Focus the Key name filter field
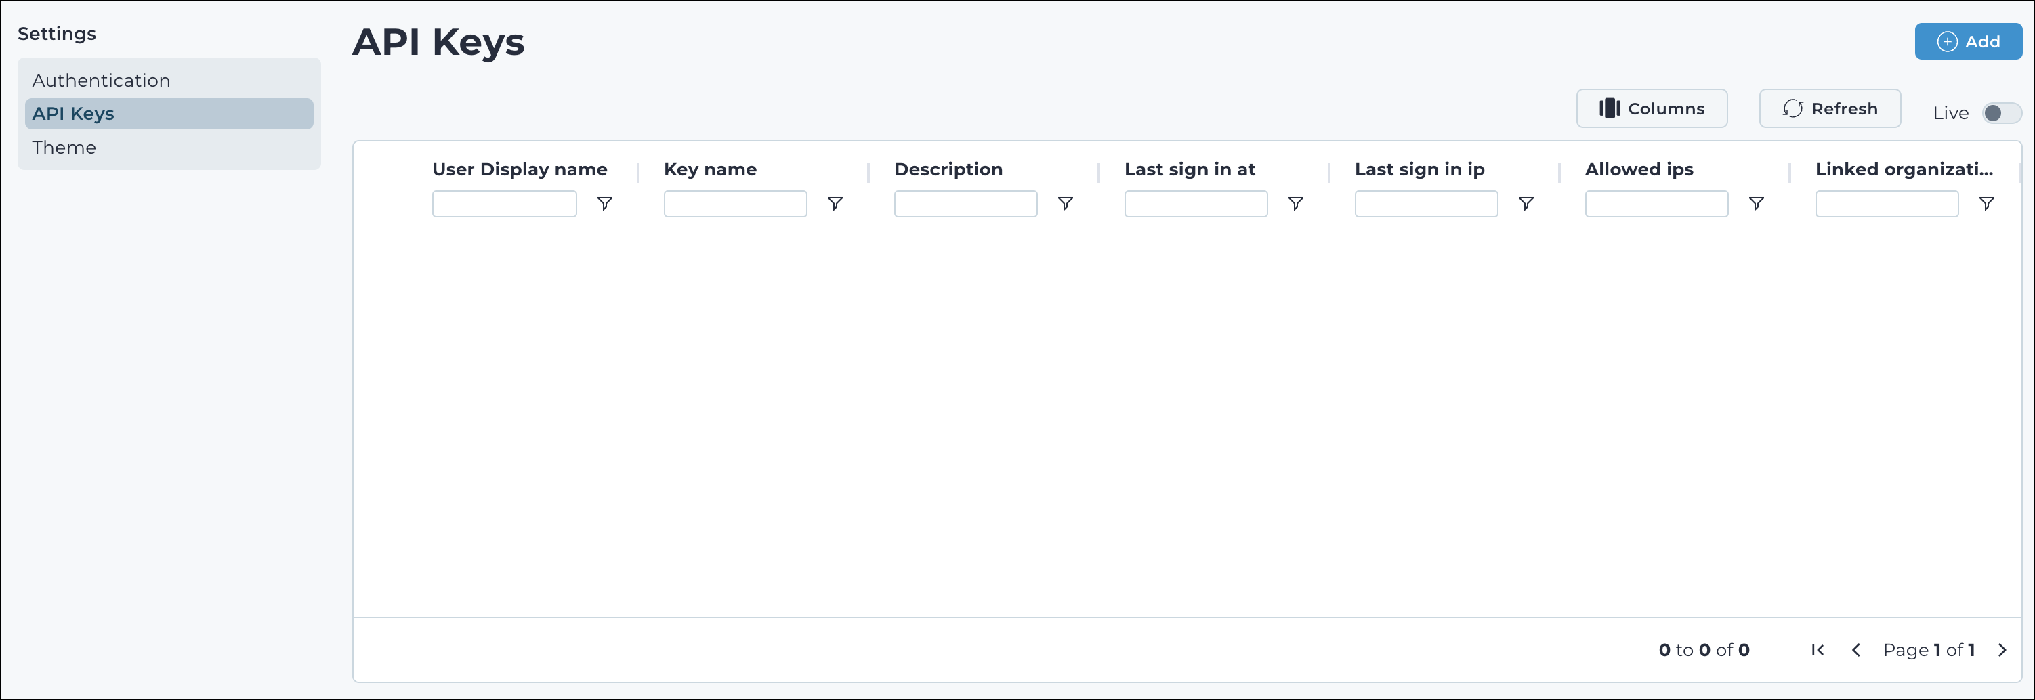This screenshot has height=700, width=2035. pos(735,204)
